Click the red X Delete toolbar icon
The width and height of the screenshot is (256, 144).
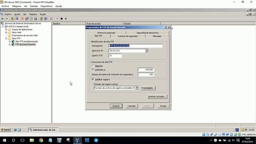(x=22, y=19)
